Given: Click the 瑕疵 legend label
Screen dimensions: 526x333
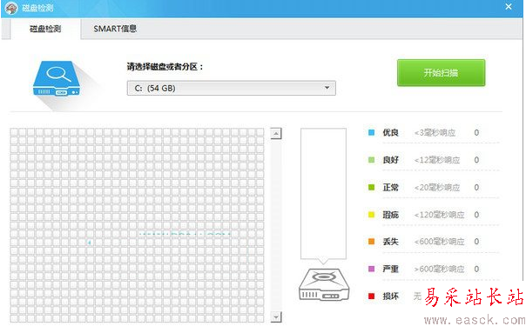Looking at the screenshot, I should pyautogui.click(x=390, y=215).
